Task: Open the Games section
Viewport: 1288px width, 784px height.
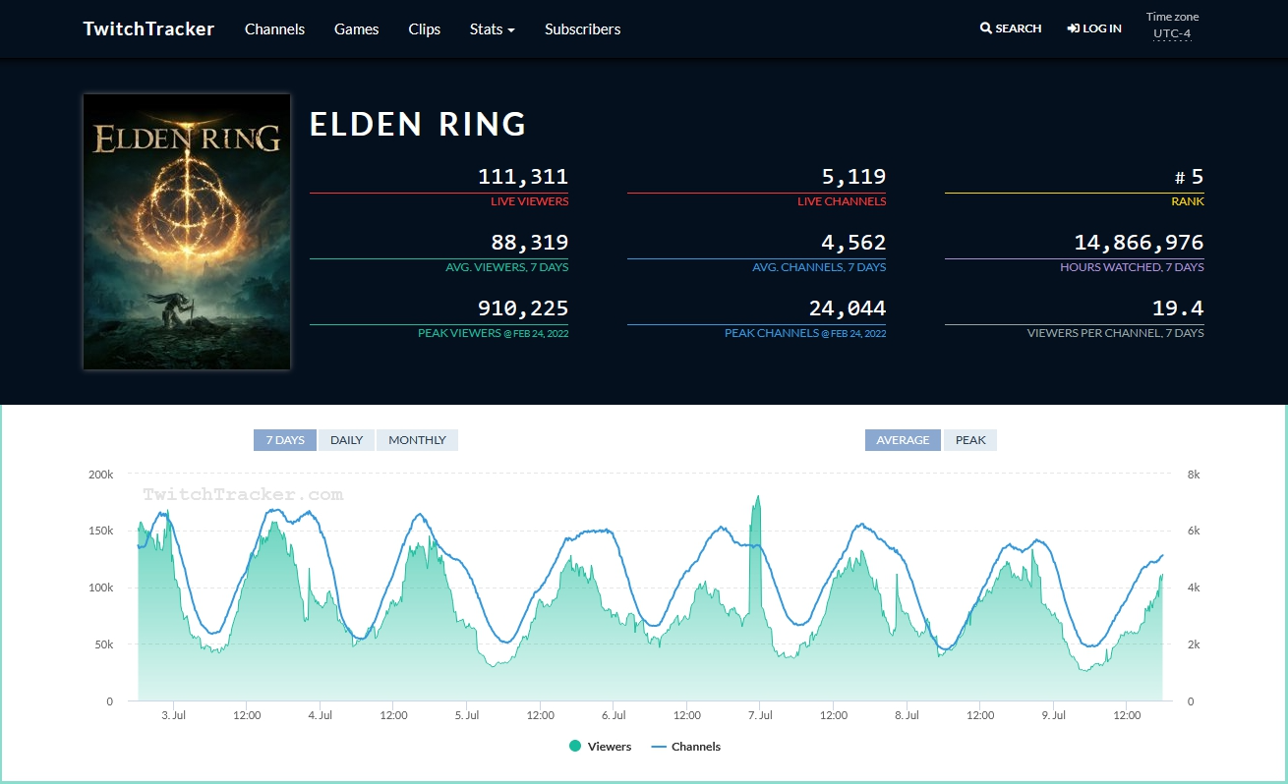Action: coord(356,29)
